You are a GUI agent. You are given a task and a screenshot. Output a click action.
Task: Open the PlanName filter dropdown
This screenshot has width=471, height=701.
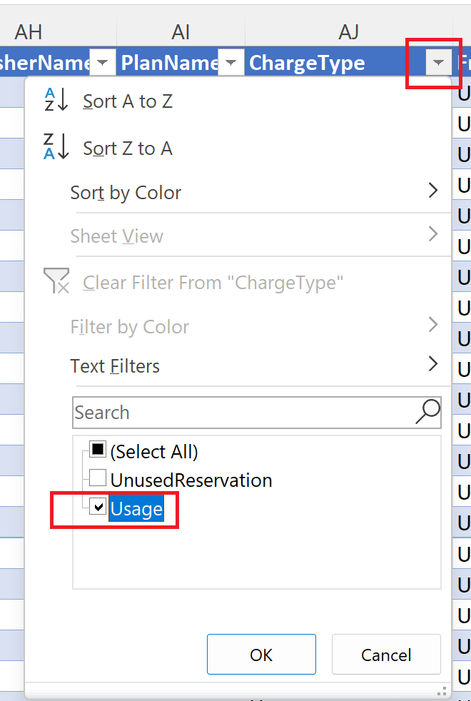tap(231, 64)
